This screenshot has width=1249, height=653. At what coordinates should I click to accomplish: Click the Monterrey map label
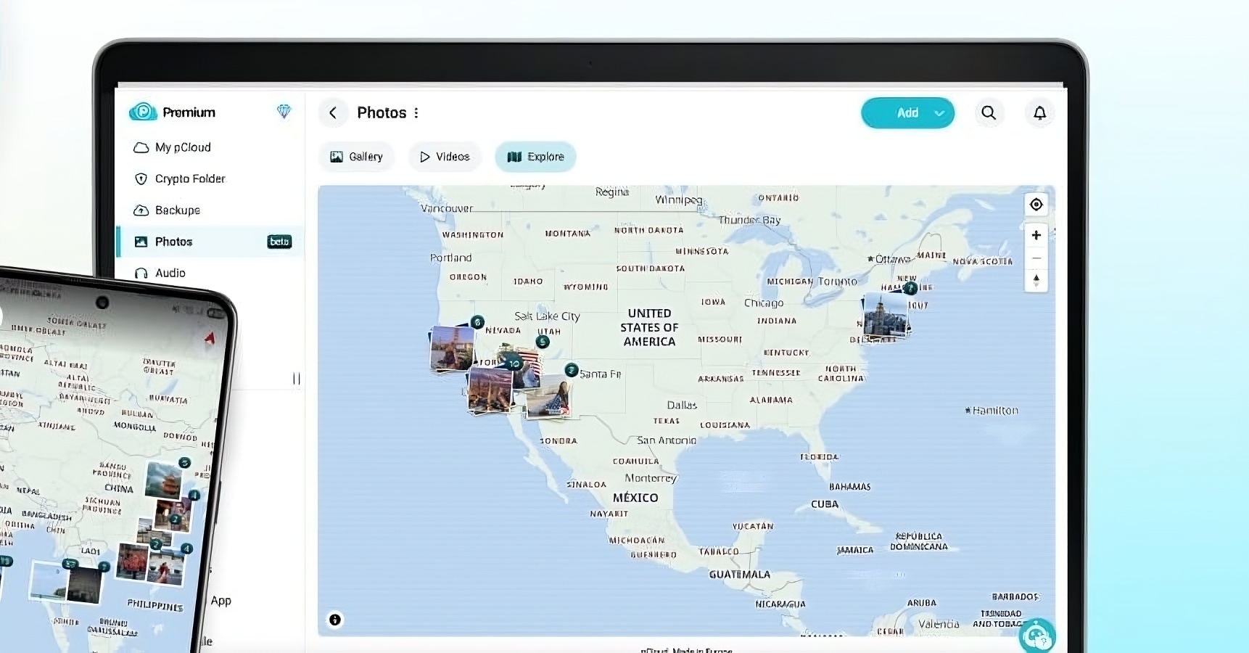pyautogui.click(x=651, y=478)
